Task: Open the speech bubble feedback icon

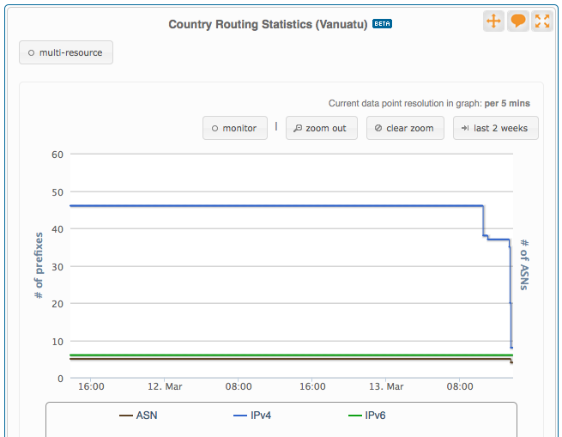Action: pyautogui.click(x=518, y=21)
